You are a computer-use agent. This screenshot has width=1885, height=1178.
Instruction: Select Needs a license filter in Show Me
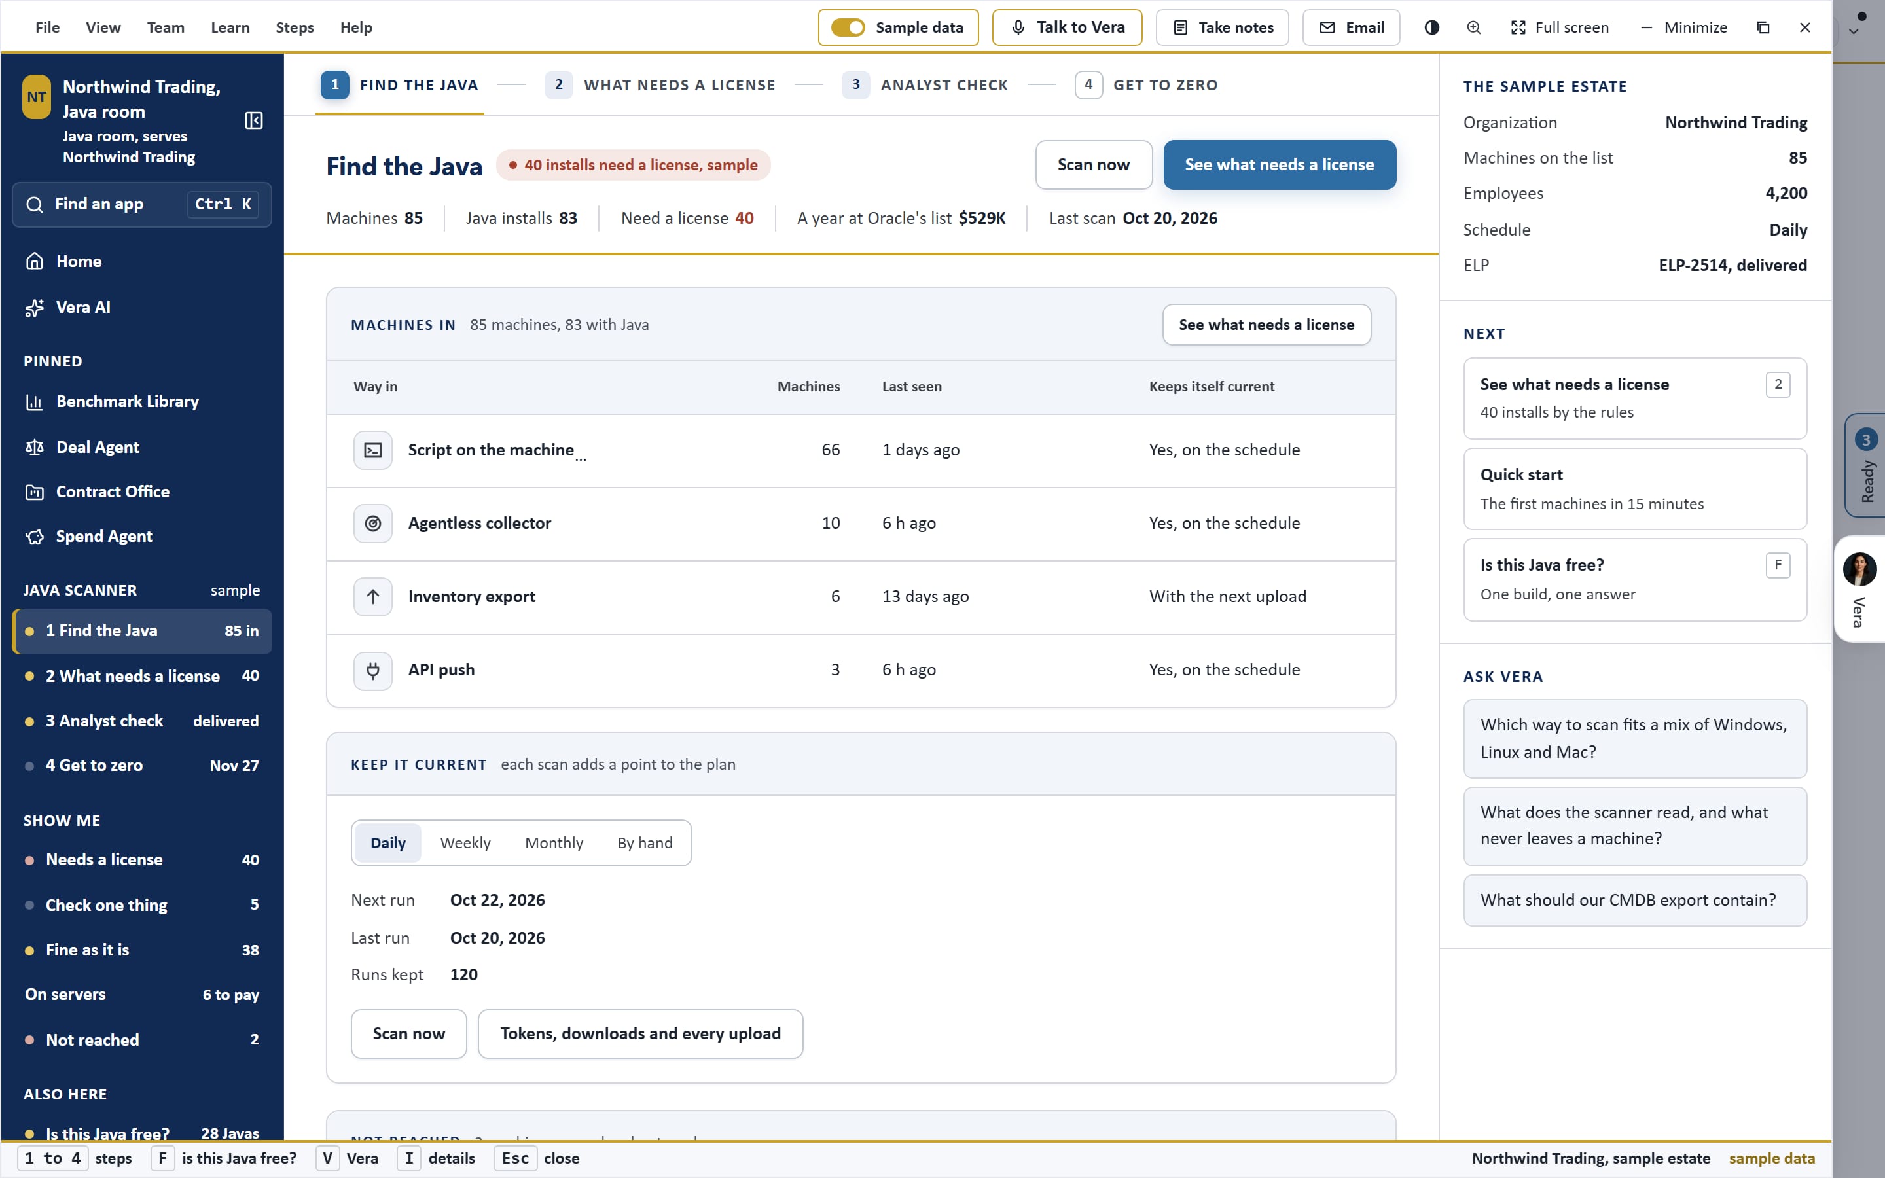click(142, 860)
